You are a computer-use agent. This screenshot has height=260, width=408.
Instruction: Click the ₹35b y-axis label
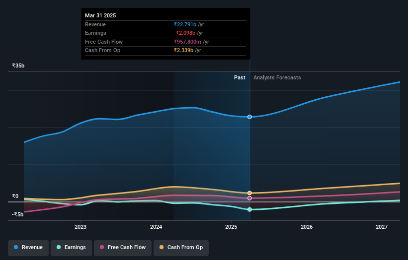(18, 65)
